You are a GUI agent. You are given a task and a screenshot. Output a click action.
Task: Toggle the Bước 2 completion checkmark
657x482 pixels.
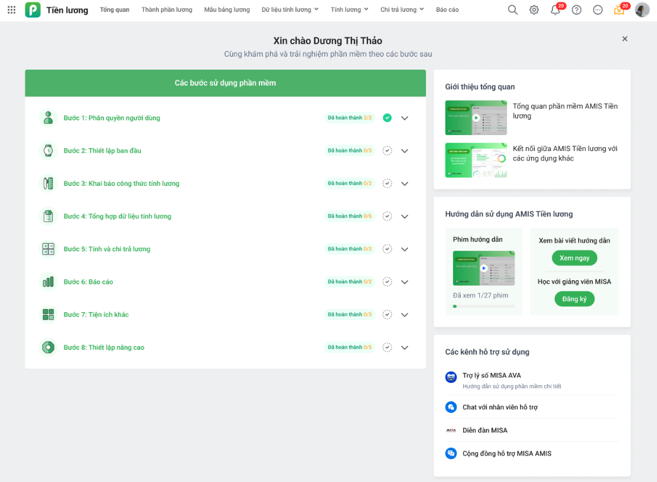click(387, 150)
